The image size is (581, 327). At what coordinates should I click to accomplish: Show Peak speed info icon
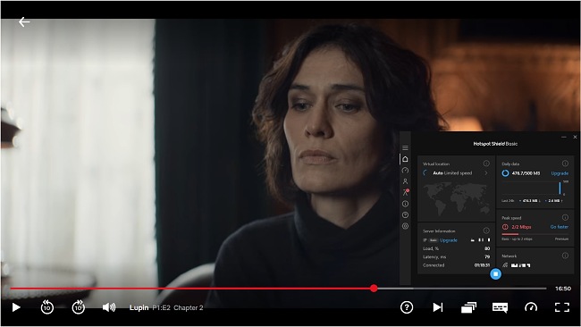pos(565,217)
